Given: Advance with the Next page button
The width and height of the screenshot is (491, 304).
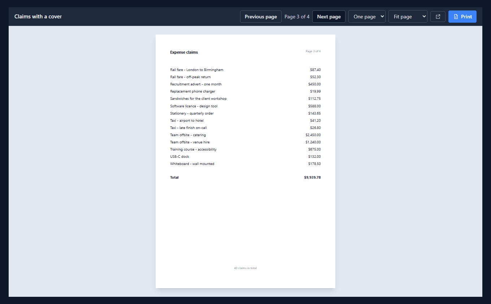Looking at the screenshot, I should click(x=329, y=17).
